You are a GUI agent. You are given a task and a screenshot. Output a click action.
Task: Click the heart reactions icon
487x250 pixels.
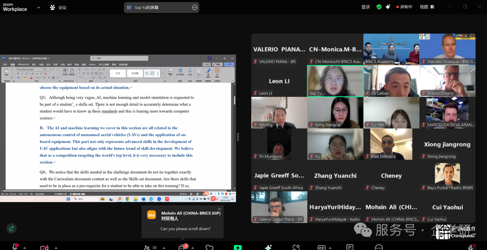click(209, 247)
